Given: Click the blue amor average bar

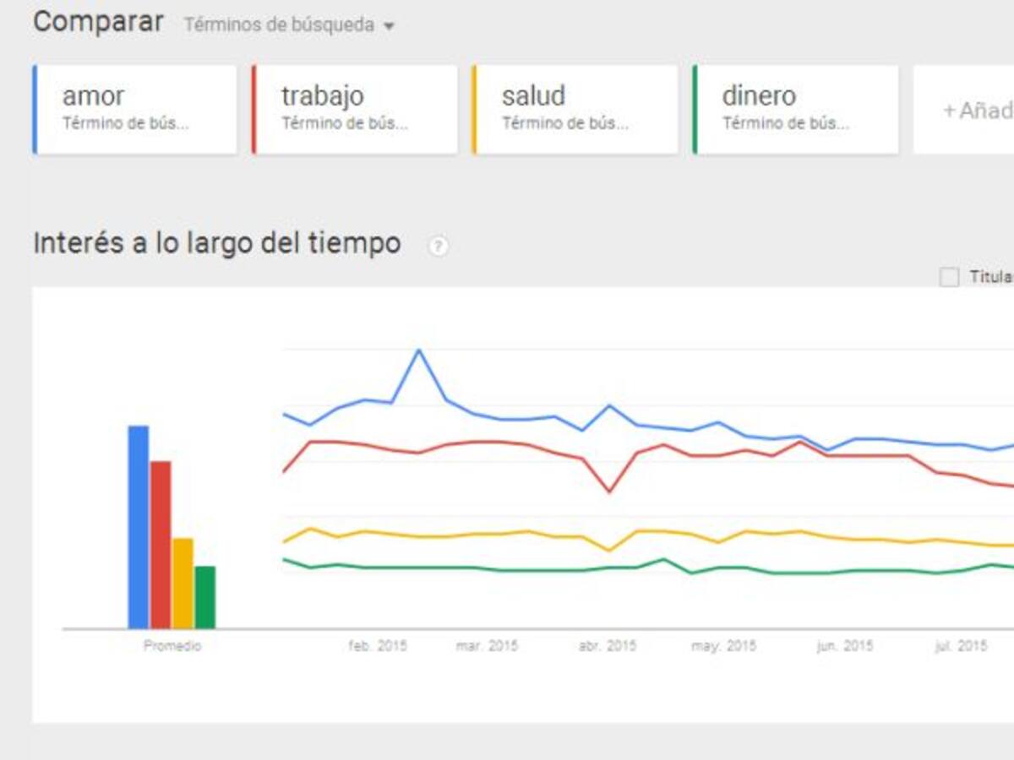Looking at the screenshot, I should tap(139, 527).
